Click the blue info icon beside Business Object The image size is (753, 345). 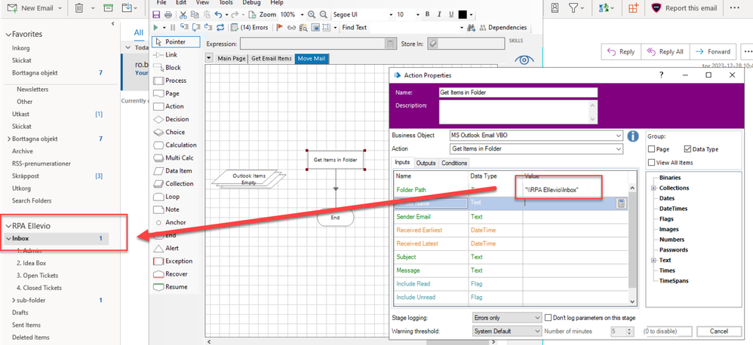point(633,136)
